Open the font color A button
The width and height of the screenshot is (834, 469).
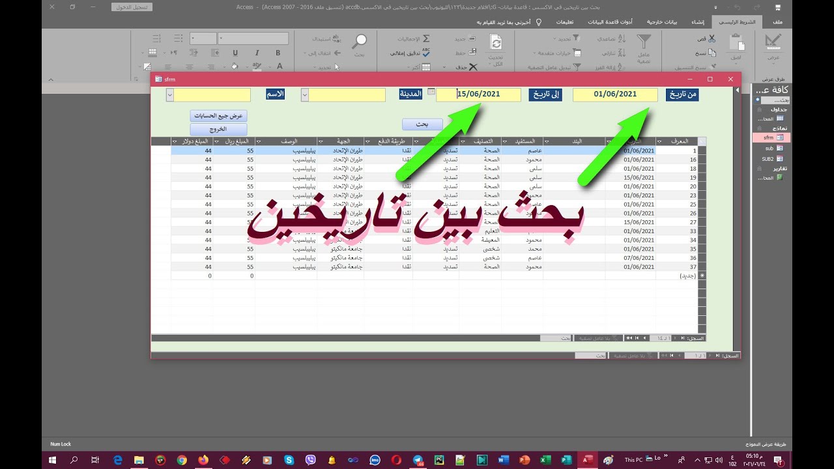(280, 66)
